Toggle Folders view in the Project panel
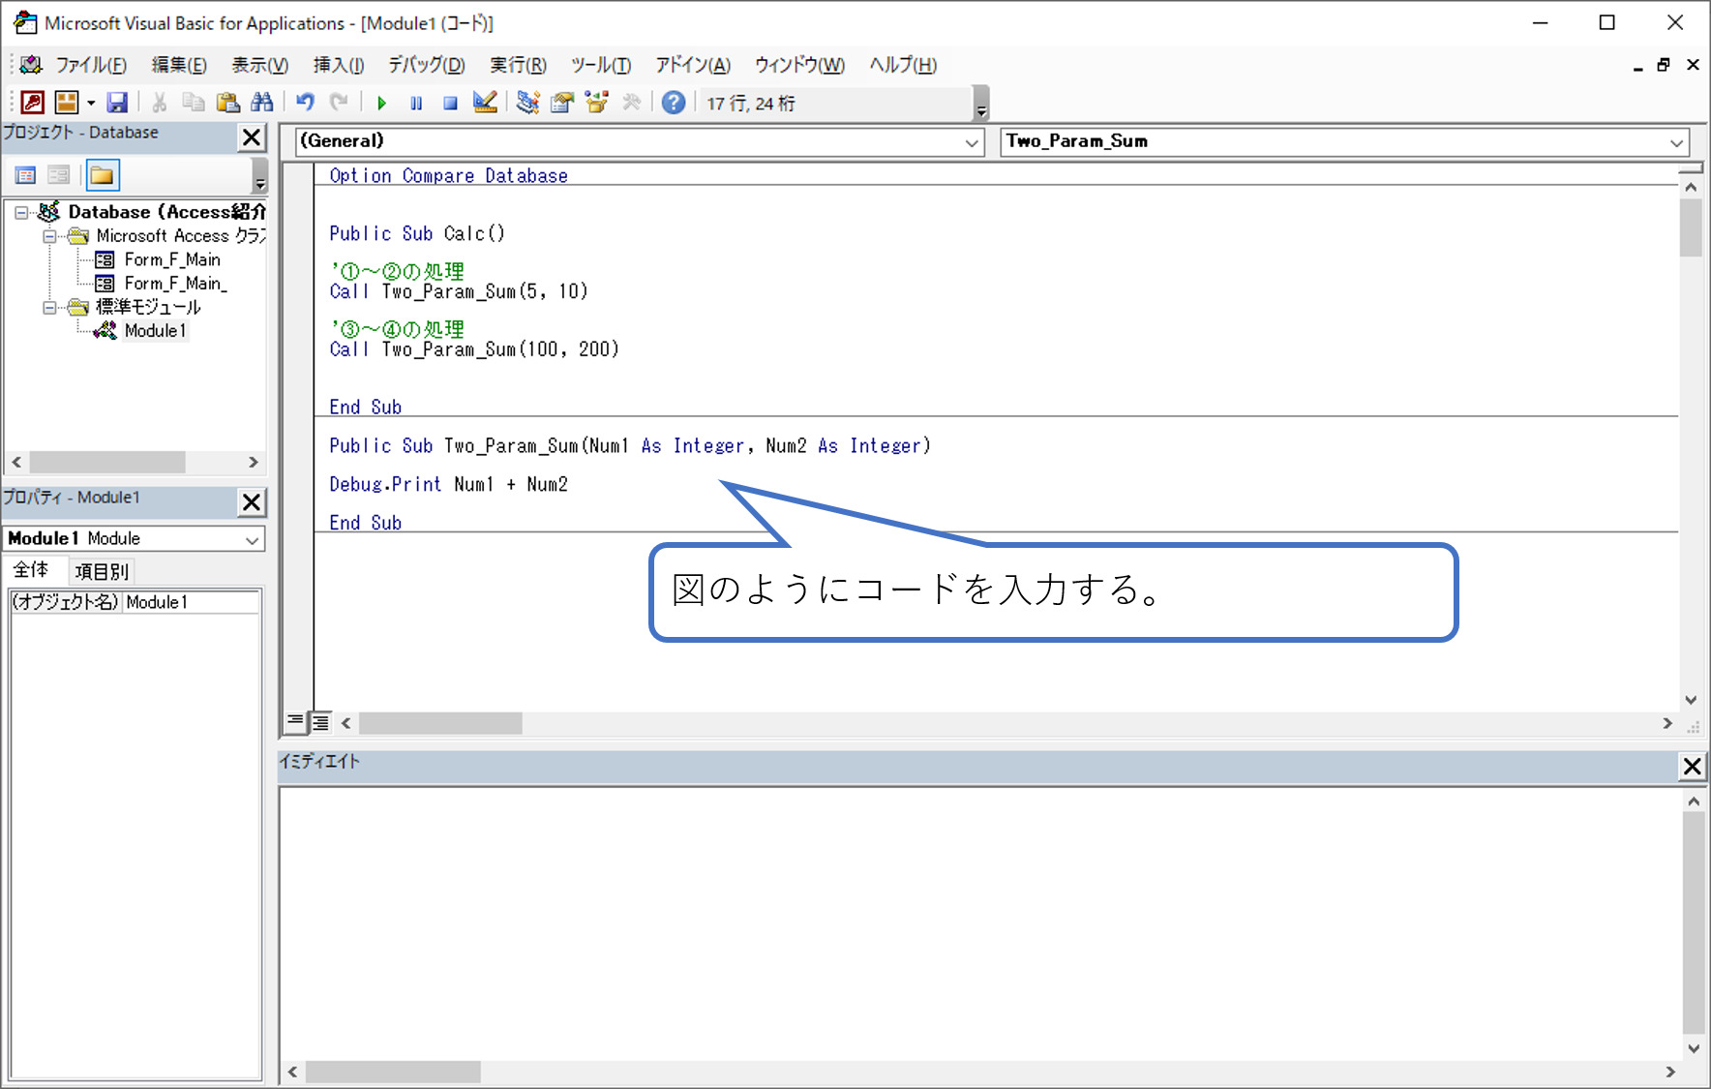Screen dimensions: 1711x1089 tap(102, 175)
